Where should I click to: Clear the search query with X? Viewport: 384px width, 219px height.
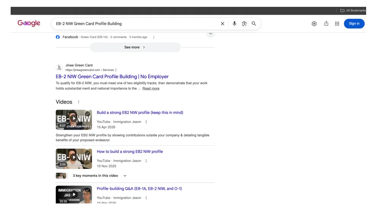pos(222,24)
